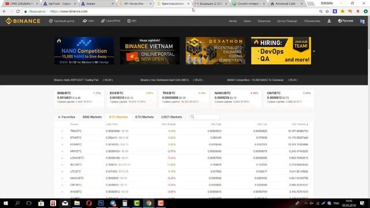The width and height of the screenshot is (370, 208).
Task: Click the market search input field
Action: [205, 117]
